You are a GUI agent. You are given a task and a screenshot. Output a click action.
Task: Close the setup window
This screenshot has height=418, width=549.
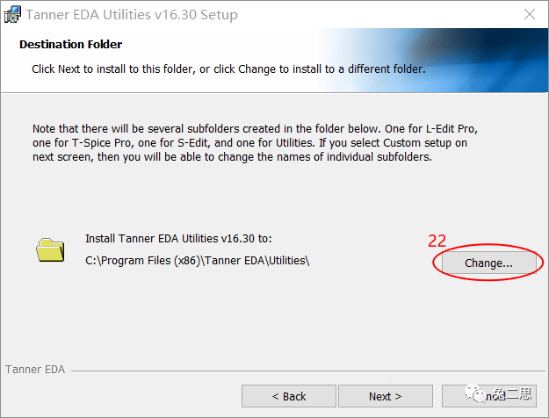coord(528,15)
